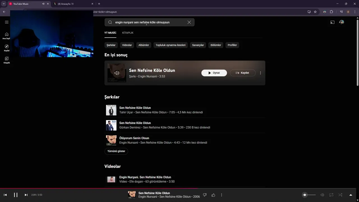Play Ölüyorum Senin Olsun song
Image resolution: width=359 pixels, height=202 pixels.
pyautogui.click(x=134, y=138)
